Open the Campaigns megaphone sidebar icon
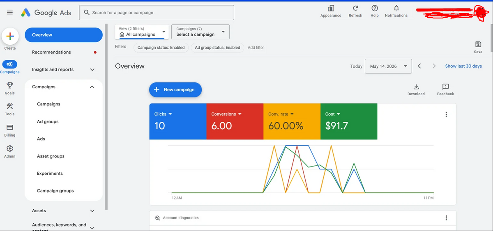The width and height of the screenshot is (493, 231). 10,64
